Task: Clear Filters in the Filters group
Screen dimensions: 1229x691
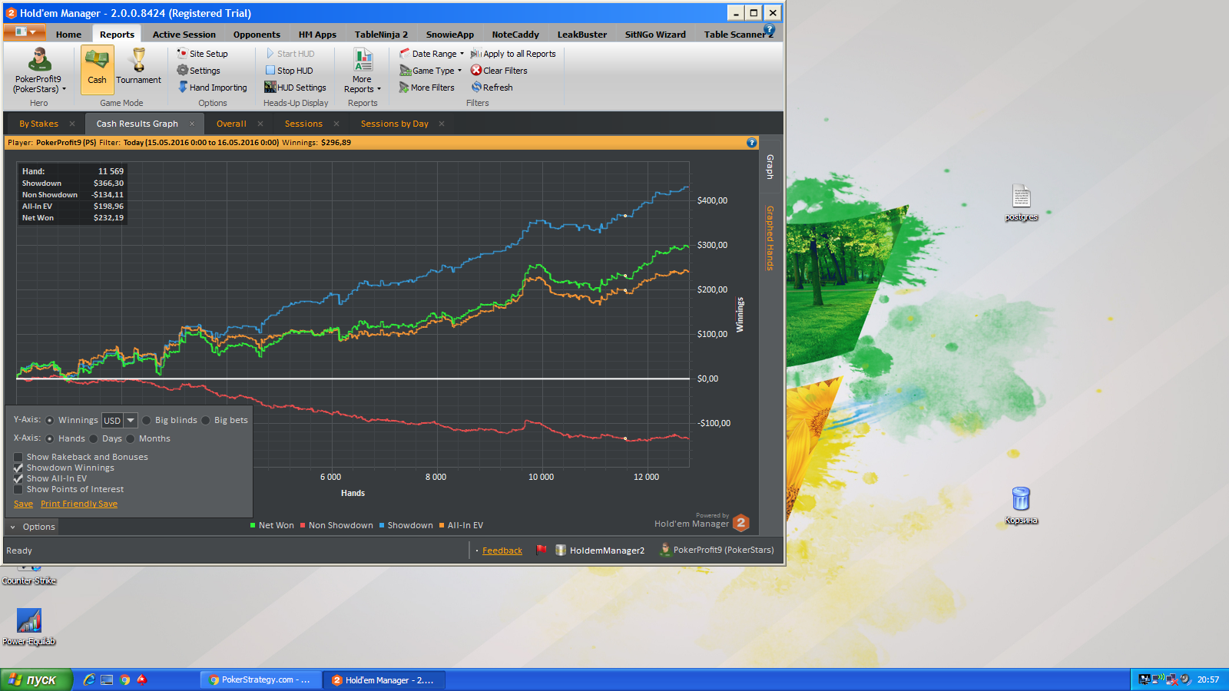Action: click(499, 71)
